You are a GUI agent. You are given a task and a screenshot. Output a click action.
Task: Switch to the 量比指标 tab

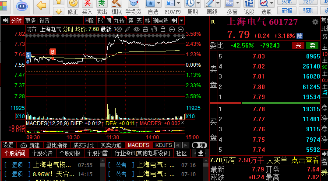tap(56, 145)
